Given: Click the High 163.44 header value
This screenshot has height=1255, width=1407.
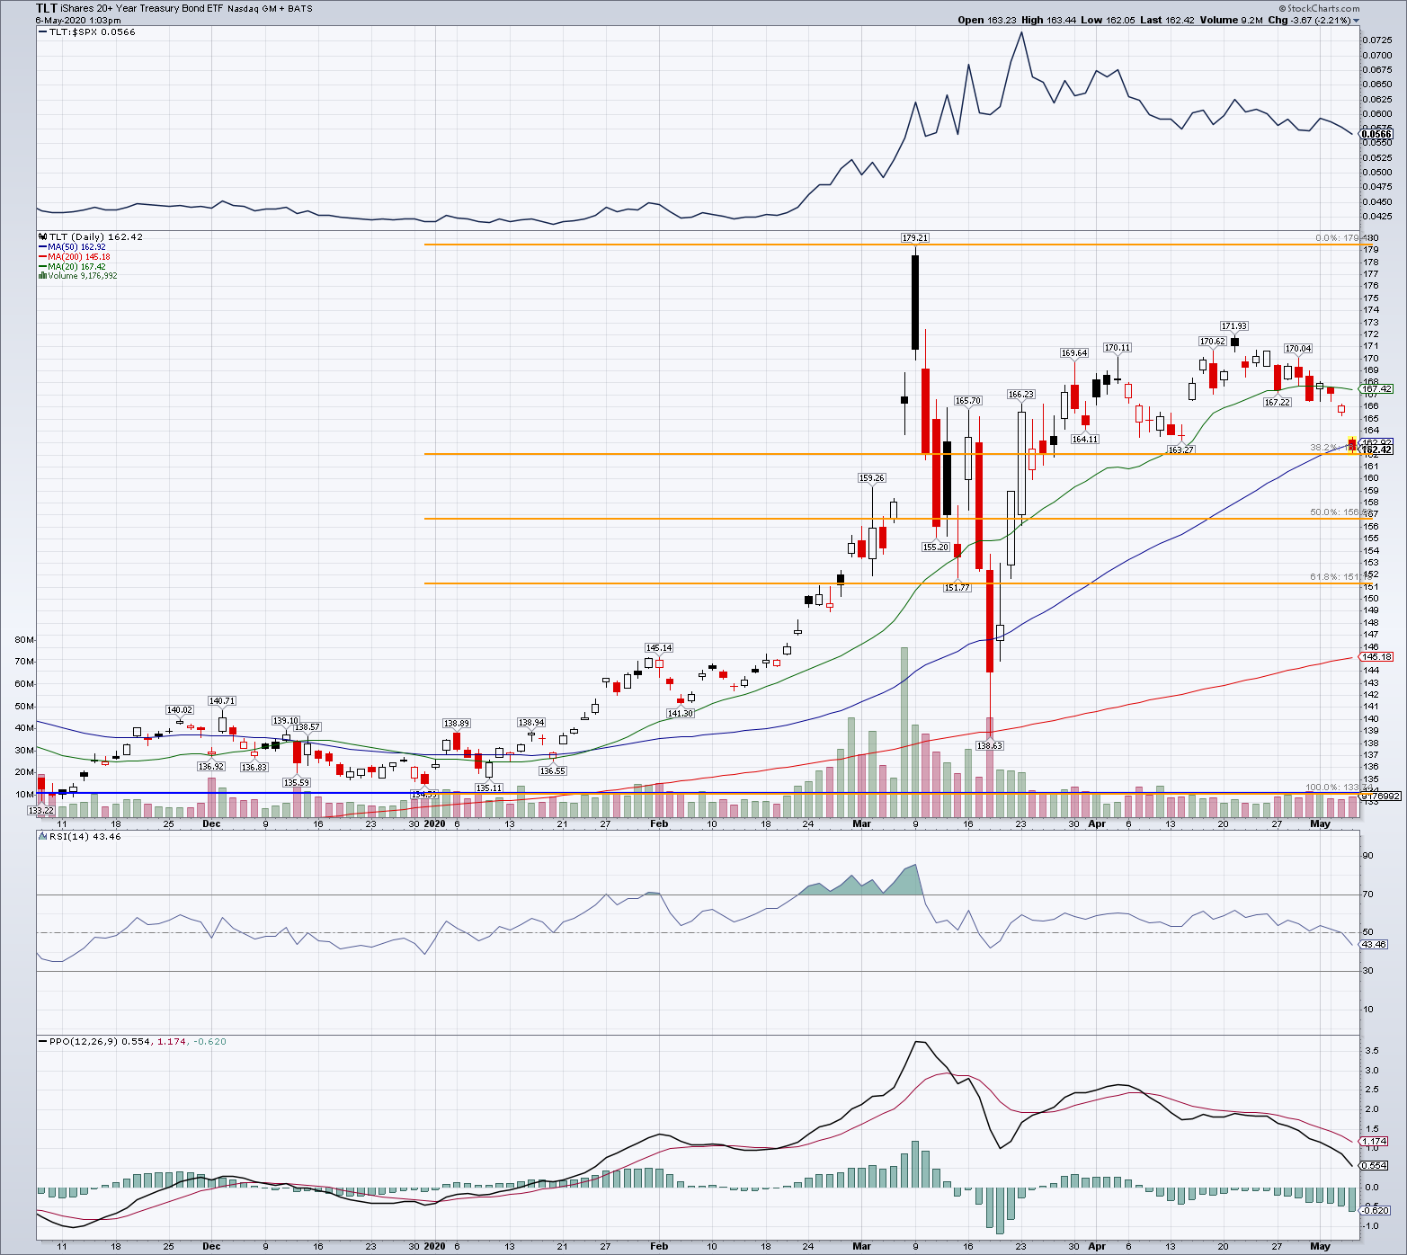Looking at the screenshot, I should click(x=1047, y=20).
